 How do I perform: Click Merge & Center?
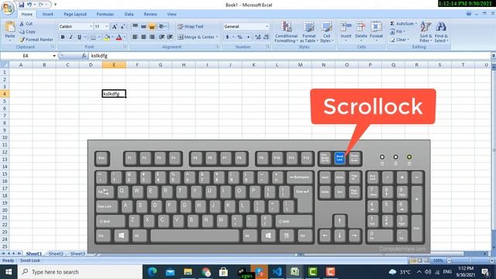pos(196,37)
